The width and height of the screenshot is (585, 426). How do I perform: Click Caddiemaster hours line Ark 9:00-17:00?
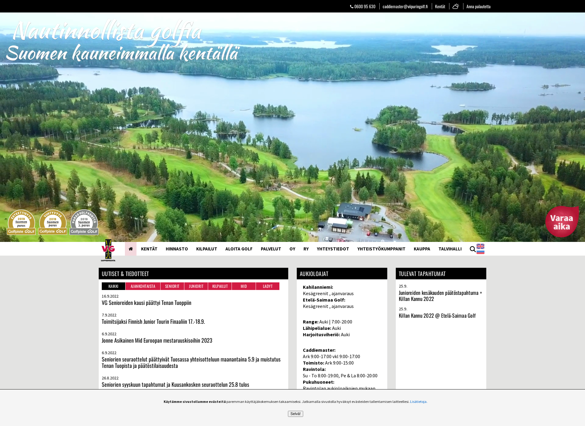331,357
